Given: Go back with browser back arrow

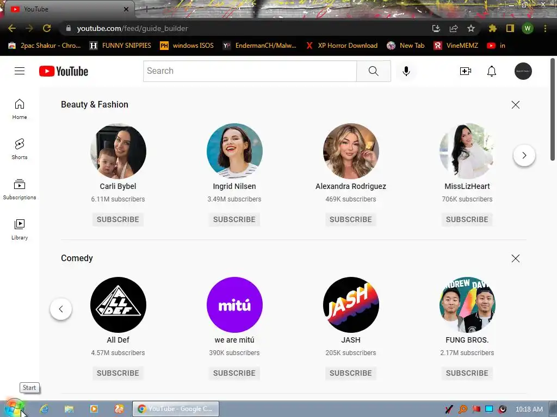Looking at the screenshot, I should (12, 28).
